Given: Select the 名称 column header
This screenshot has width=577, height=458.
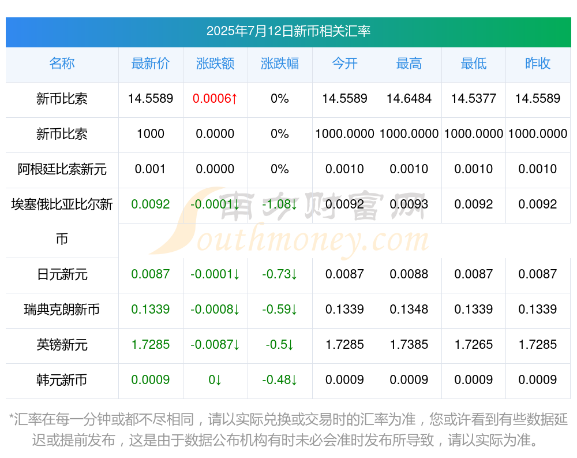Looking at the screenshot, I should (62, 64).
